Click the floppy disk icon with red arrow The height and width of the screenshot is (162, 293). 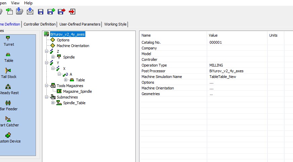click(x=61, y=11)
